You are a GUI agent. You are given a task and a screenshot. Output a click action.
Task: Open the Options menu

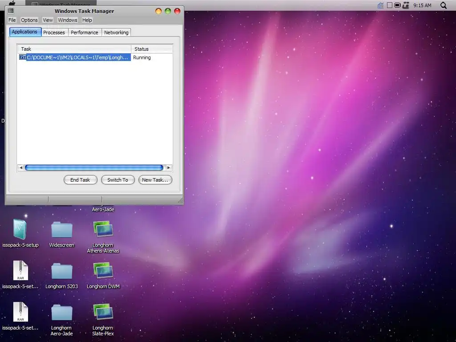pyautogui.click(x=29, y=20)
